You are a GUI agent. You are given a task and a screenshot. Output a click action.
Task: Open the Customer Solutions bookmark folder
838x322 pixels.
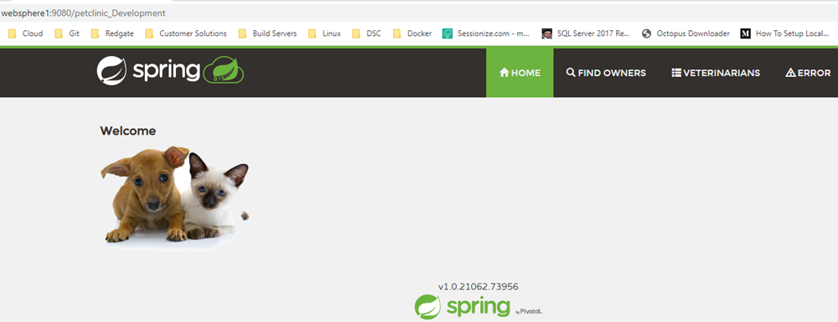click(x=186, y=33)
